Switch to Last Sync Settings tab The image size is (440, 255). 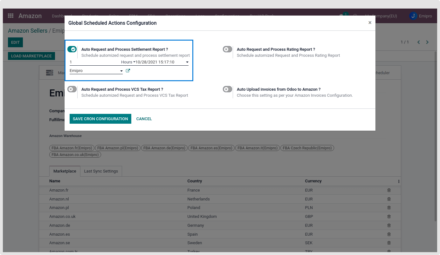[101, 171]
